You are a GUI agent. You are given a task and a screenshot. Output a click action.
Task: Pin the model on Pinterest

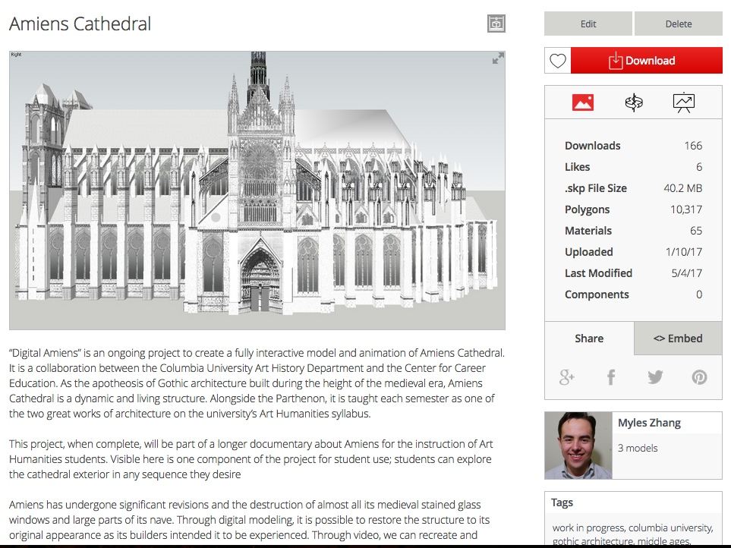[699, 377]
